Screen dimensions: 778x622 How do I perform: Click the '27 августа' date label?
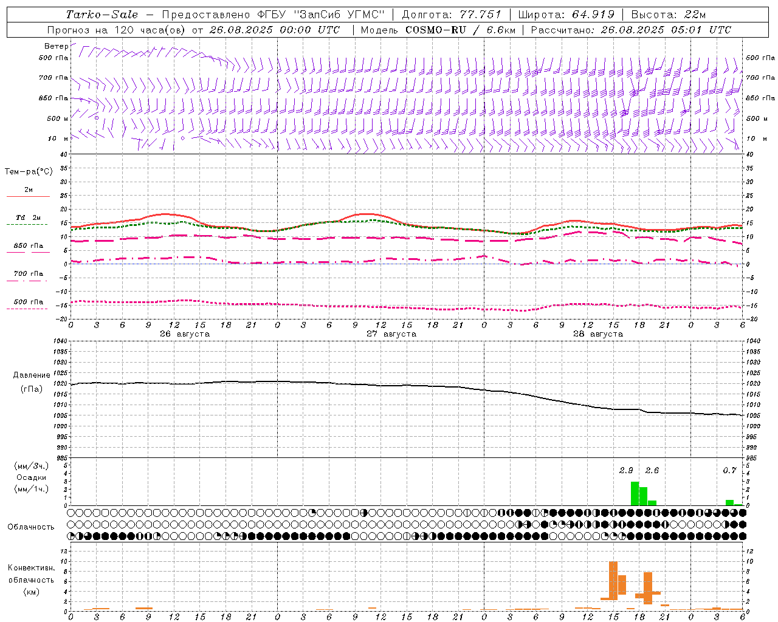pos(391,334)
